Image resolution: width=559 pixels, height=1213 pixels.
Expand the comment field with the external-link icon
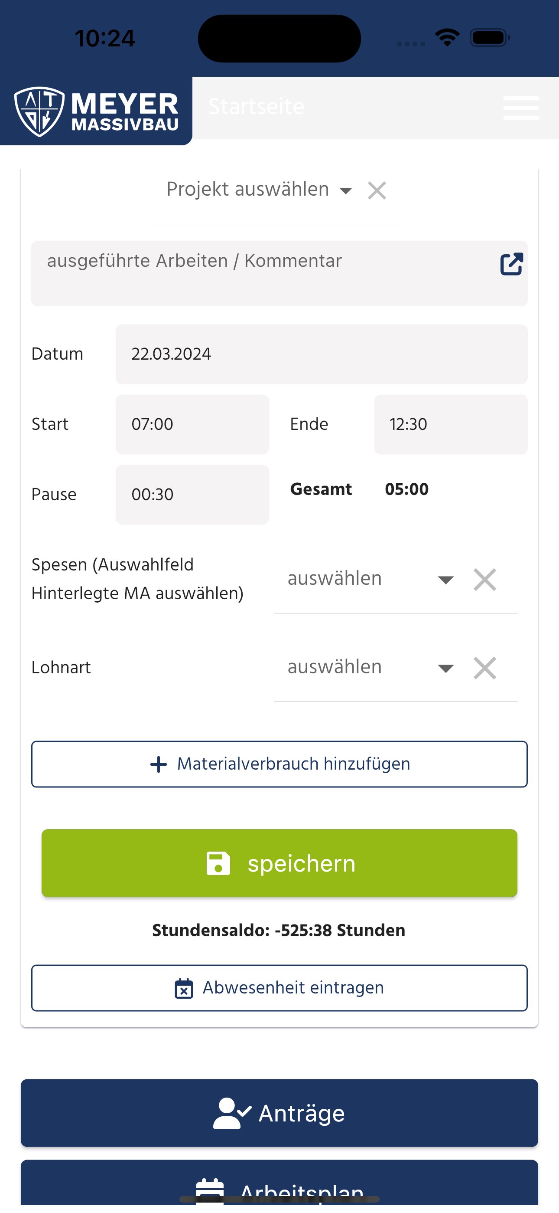click(x=511, y=264)
